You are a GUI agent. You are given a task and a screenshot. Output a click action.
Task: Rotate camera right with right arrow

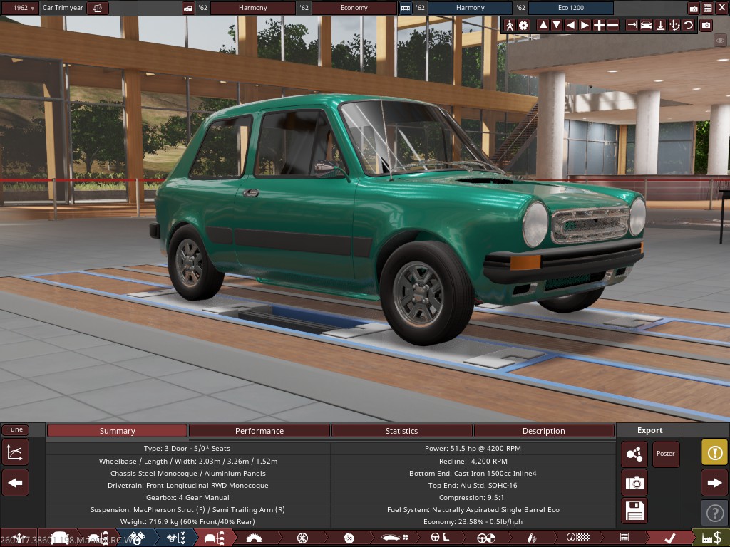click(585, 25)
